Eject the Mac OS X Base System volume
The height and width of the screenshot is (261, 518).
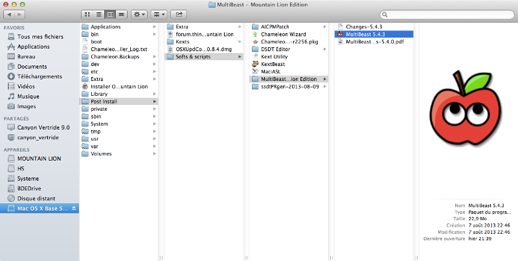[74, 208]
